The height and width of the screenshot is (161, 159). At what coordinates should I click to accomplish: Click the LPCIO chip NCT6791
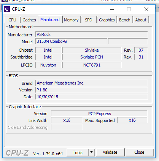click(x=92, y=65)
